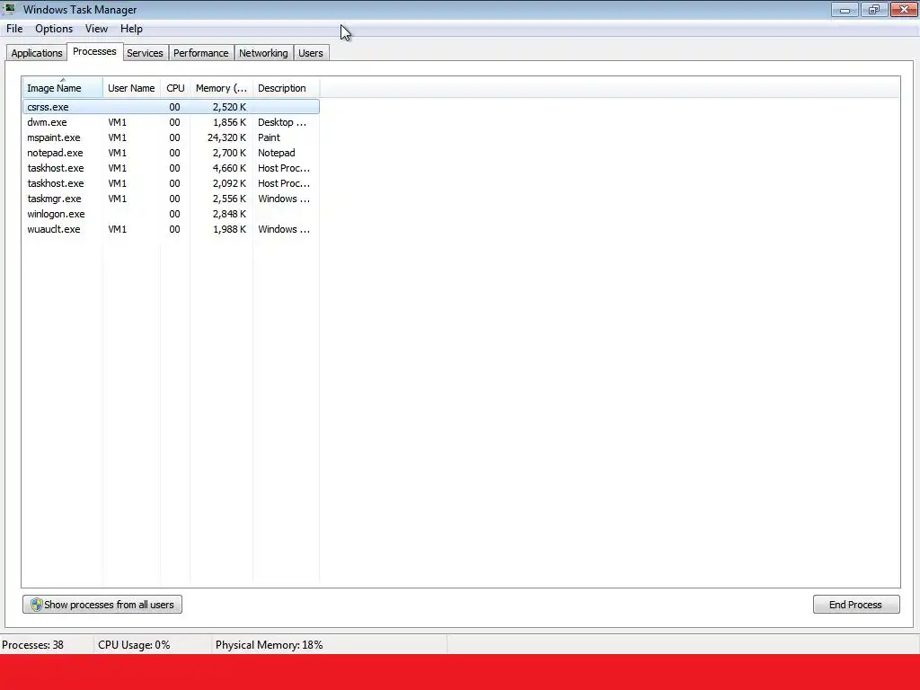Switch to the Users tab

tap(310, 53)
